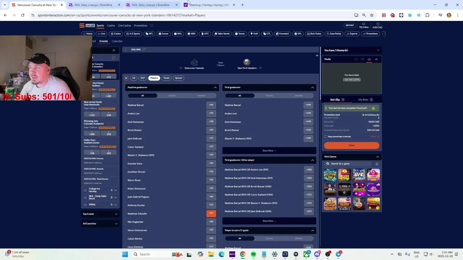Switch to the Totals market tab
The image size is (463, 260).
point(166,78)
